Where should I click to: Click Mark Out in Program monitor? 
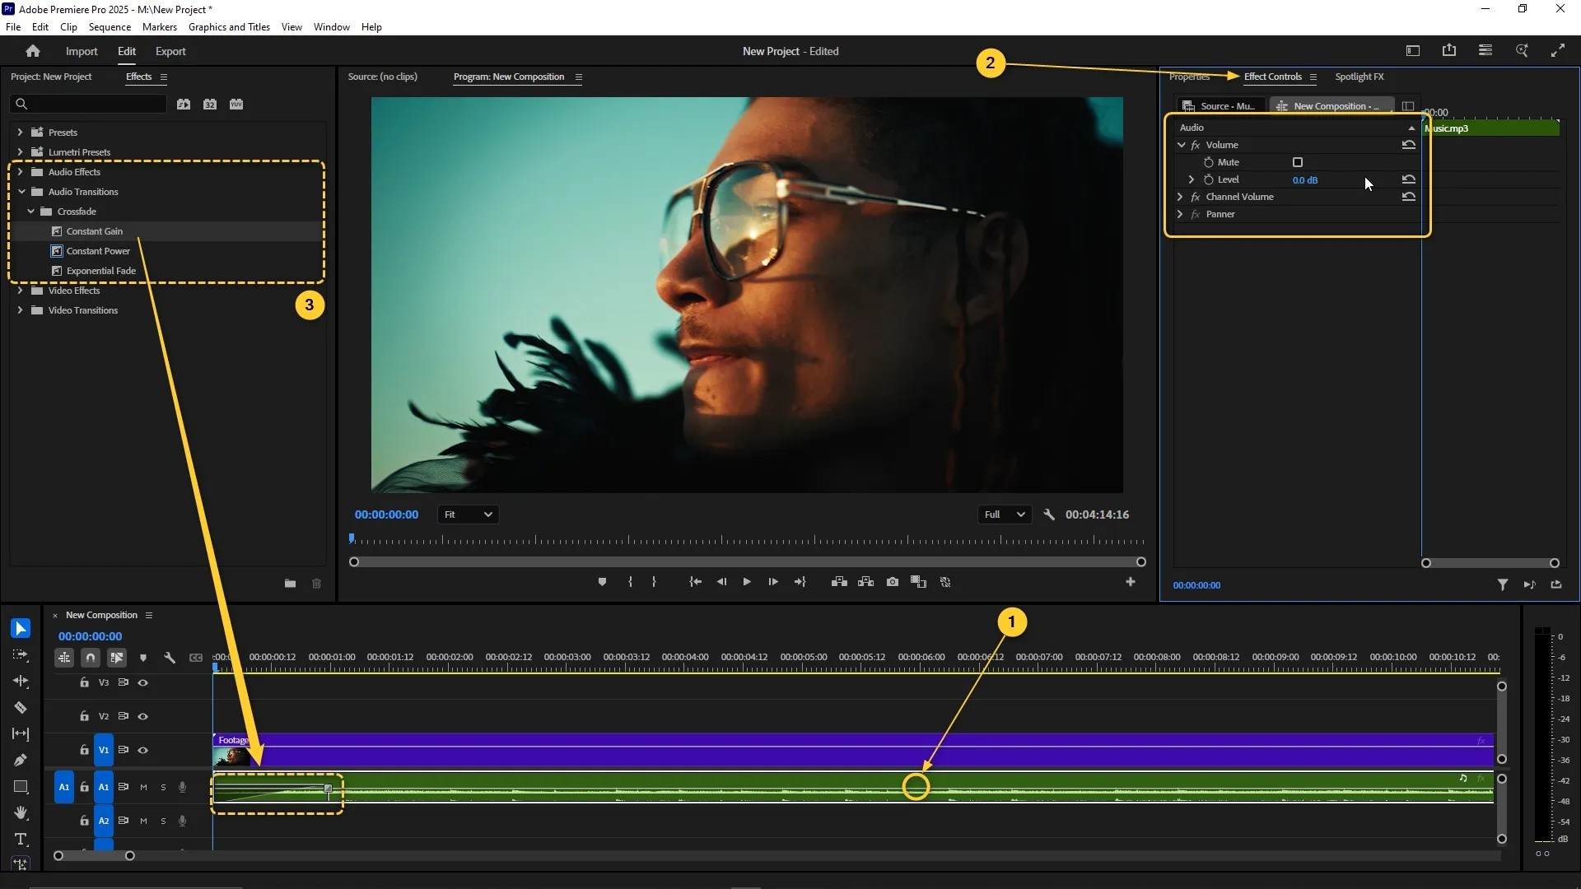point(655,582)
